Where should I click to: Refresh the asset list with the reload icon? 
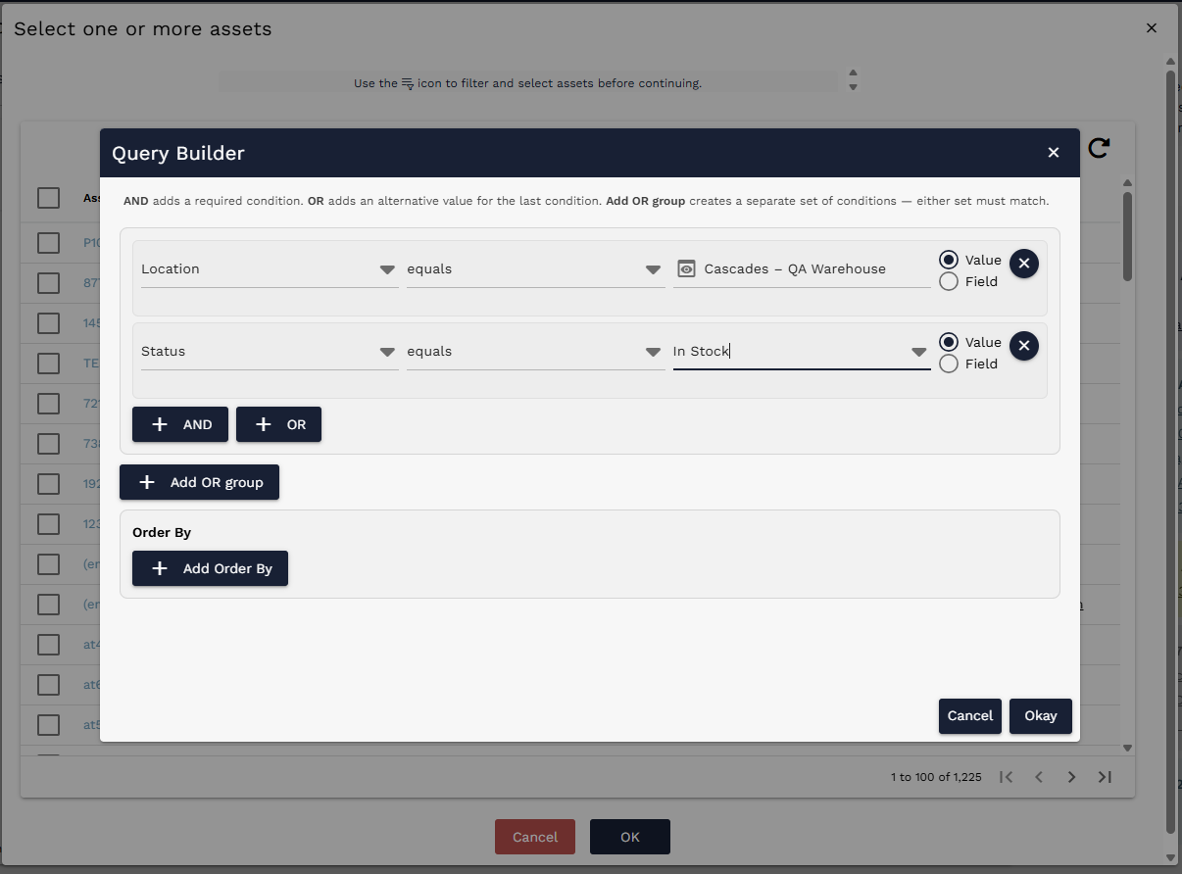click(1099, 147)
